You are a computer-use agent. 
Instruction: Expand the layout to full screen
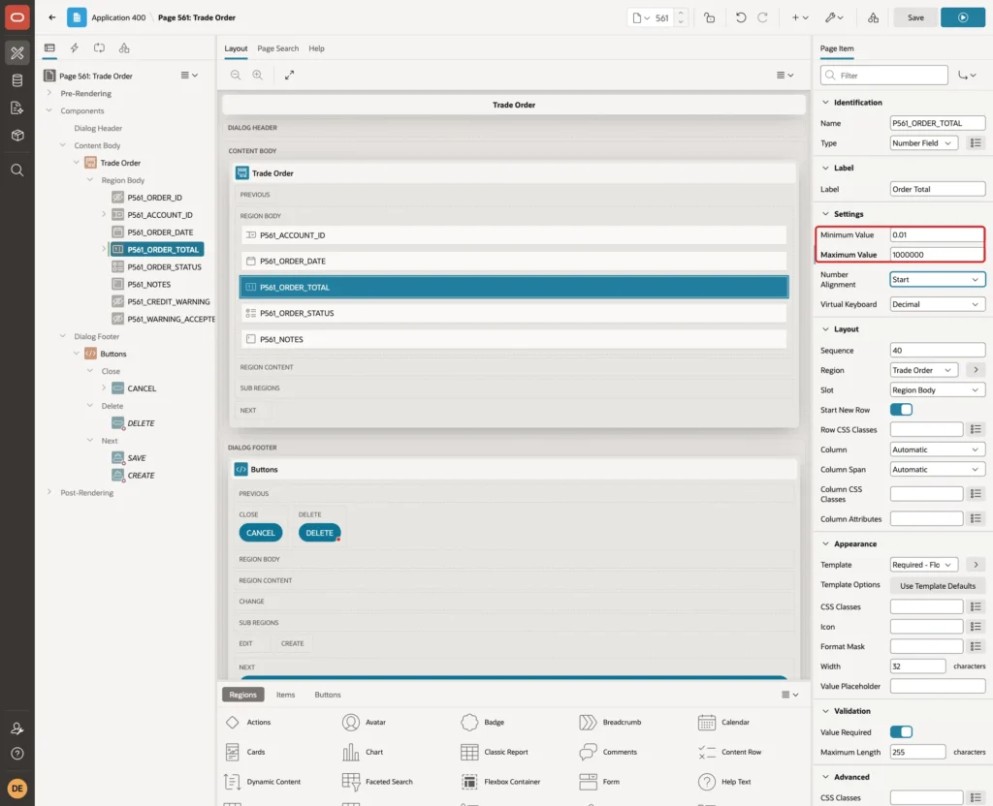(289, 75)
